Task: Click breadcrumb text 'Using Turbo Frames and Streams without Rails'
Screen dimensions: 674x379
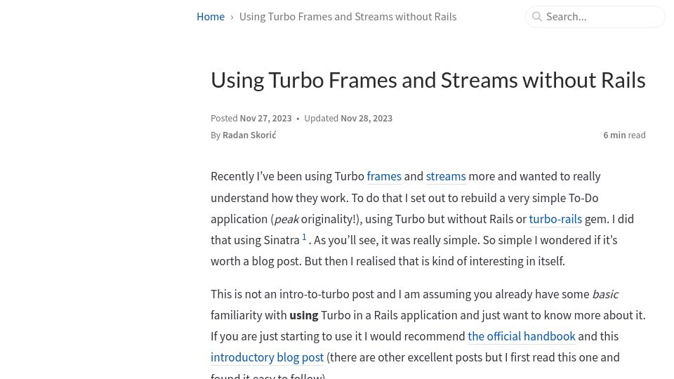Action: [348, 17]
